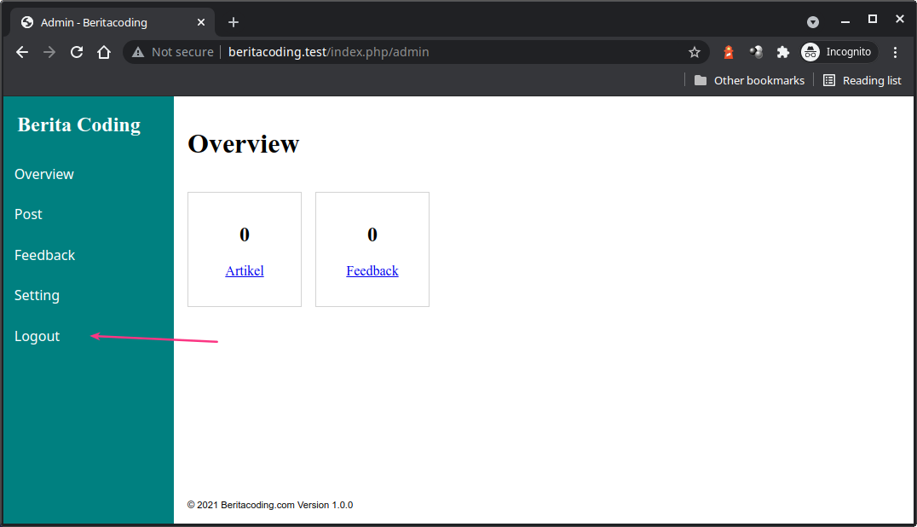Open the Feedback link in the dashboard card
Viewport: 917px width, 527px height.
click(372, 270)
